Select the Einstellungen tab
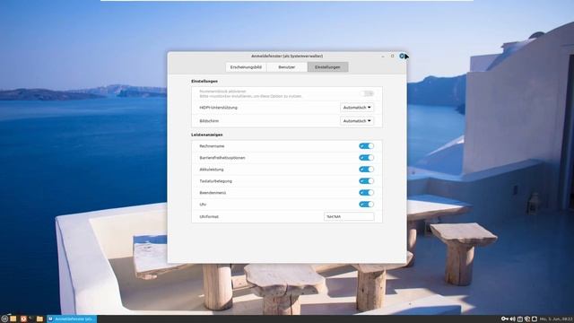Viewport: 574px width, 323px height. [327, 67]
